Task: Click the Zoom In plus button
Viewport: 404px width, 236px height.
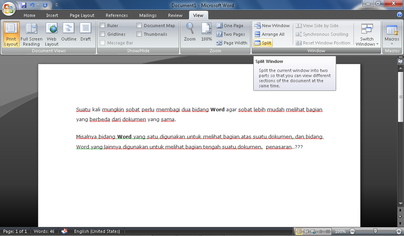Action: click(x=398, y=231)
